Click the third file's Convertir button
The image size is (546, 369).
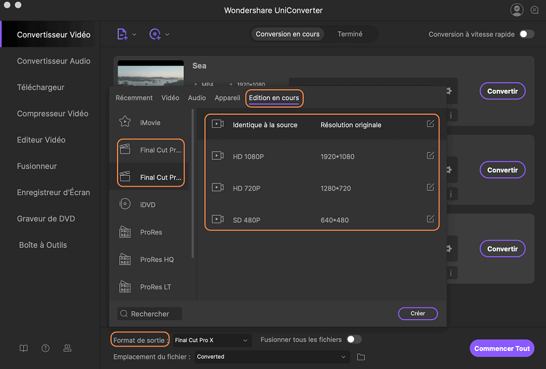point(502,249)
